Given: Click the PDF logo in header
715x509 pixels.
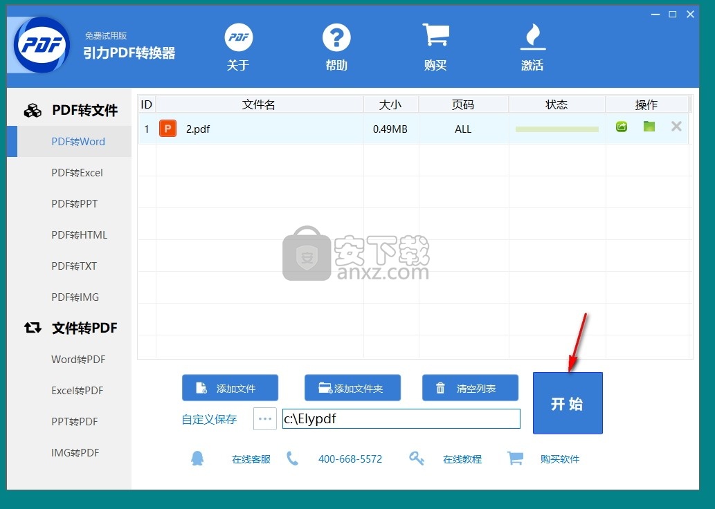Looking at the screenshot, I should (41, 45).
